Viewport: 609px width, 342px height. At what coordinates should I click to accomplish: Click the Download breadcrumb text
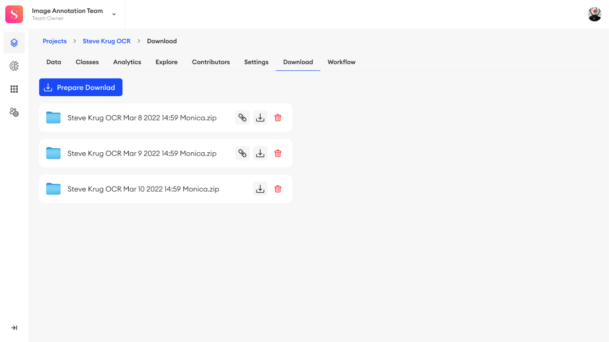coord(162,41)
